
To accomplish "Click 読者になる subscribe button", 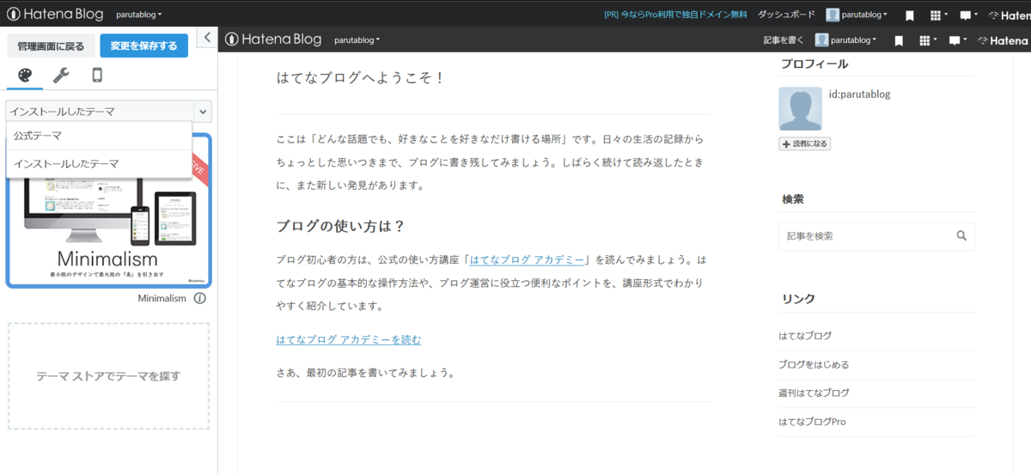I will pos(804,144).
